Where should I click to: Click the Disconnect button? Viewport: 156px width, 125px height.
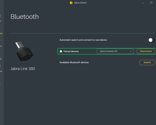146,51
